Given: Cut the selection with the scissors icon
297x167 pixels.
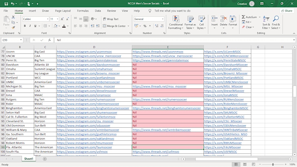Looking at the screenshot, I should click(13, 17).
